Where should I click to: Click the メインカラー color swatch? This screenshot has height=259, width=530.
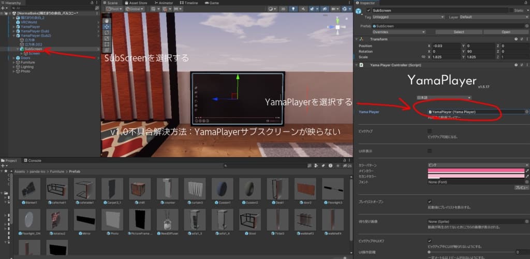(476, 171)
